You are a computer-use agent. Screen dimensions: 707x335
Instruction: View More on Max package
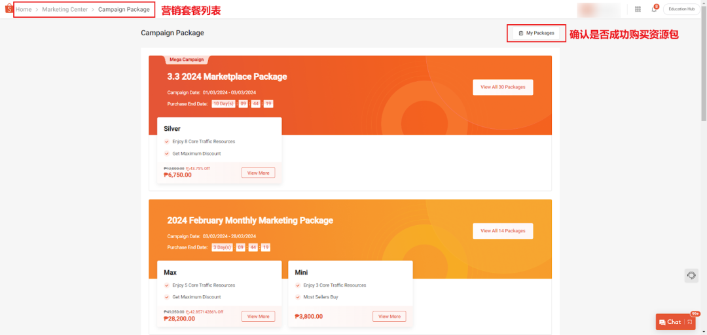coord(259,317)
